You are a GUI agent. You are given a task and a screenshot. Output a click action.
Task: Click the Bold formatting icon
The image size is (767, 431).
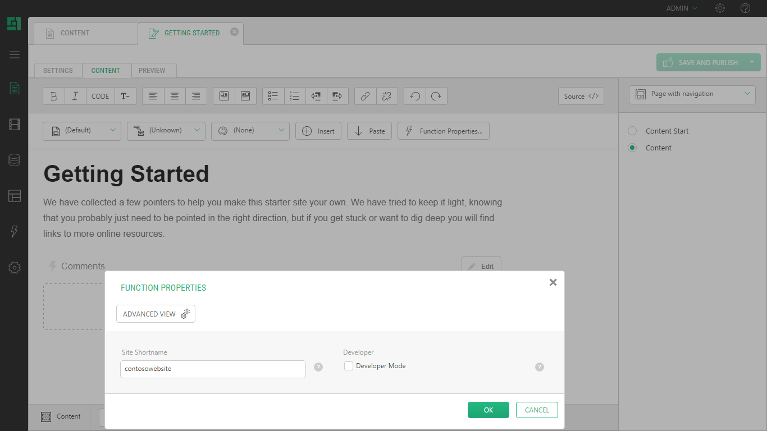point(54,96)
